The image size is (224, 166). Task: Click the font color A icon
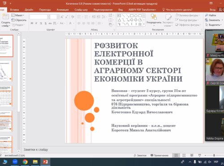pyautogui.click(x=70, y=23)
